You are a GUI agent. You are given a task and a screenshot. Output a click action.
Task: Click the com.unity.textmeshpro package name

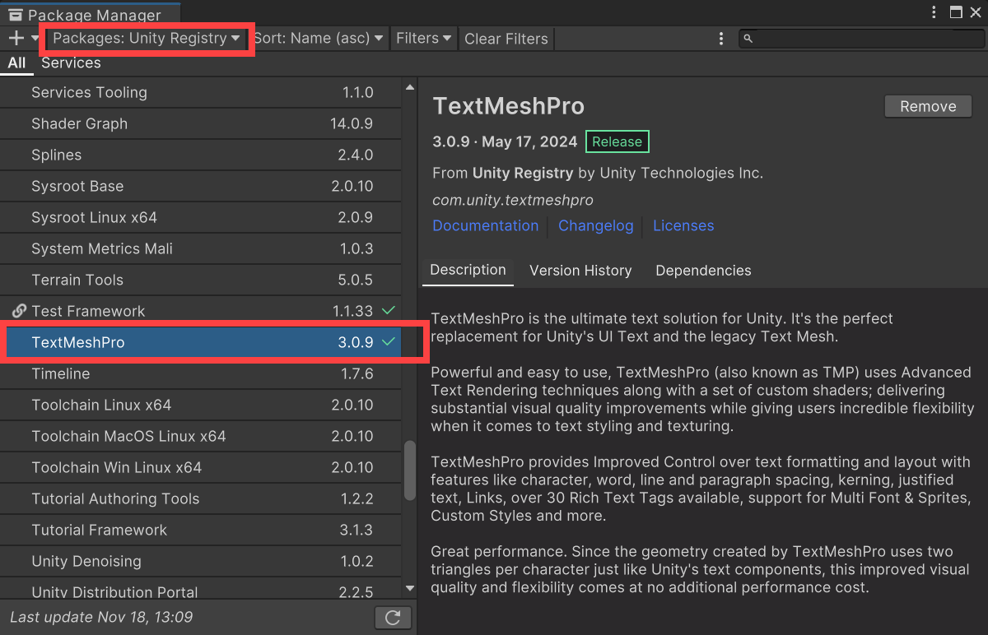click(513, 200)
